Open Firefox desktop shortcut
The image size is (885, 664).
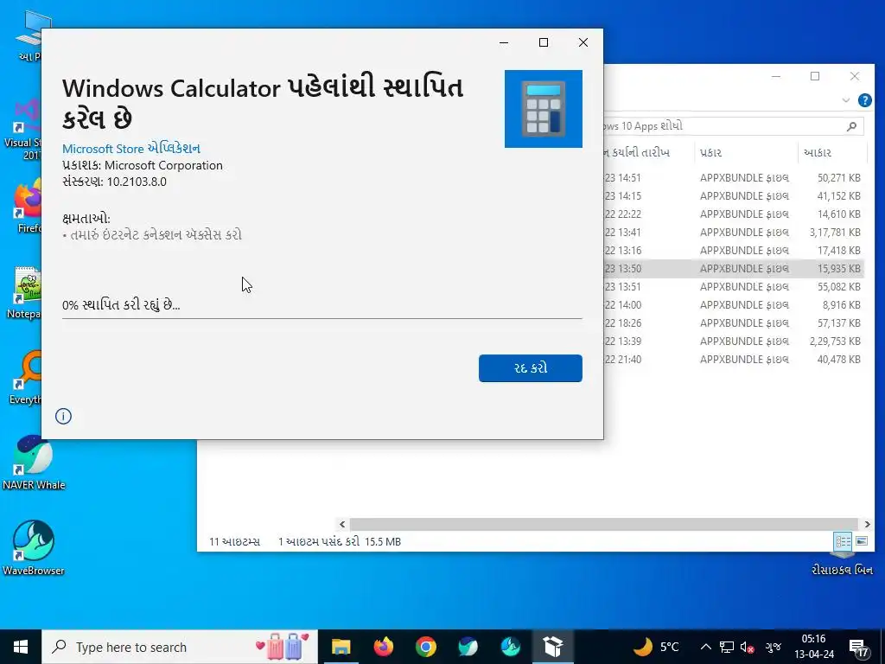coord(27,206)
